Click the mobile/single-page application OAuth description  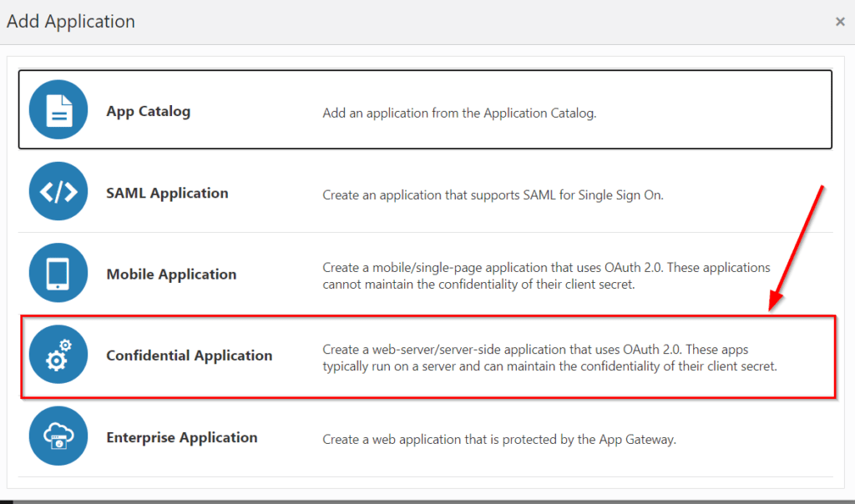pyautogui.click(x=546, y=275)
